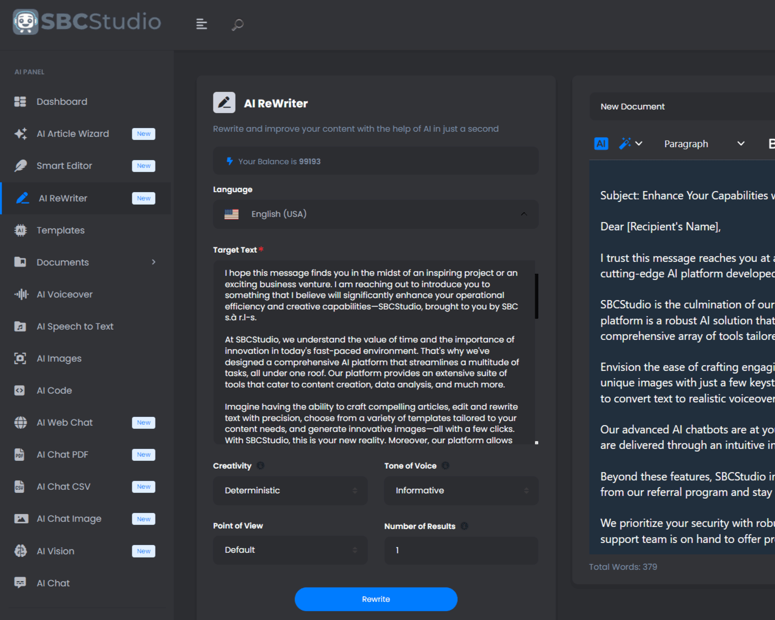Click the AI Voiceover waveform icon
This screenshot has height=620, width=775.
(21, 295)
